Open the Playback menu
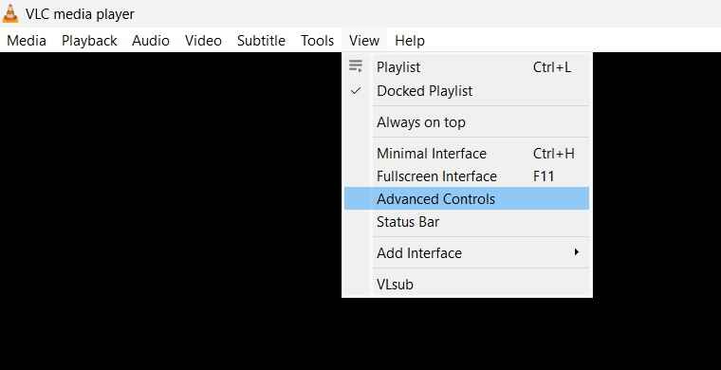 pos(89,41)
